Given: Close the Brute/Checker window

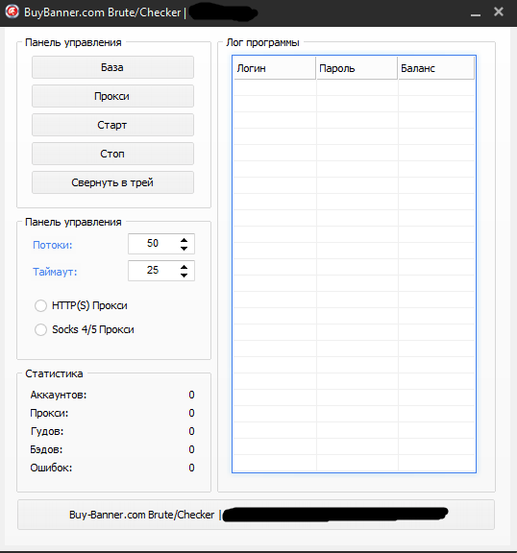Looking at the screenshot, I should (499, 12).
